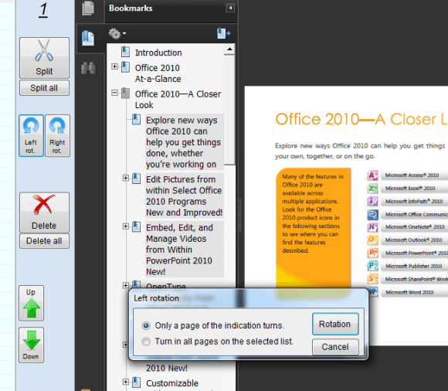Viewport: 448px width, 391px height.
Task: Open the Bookmarks panel sidebar icon
Action: tap(88, 39)
